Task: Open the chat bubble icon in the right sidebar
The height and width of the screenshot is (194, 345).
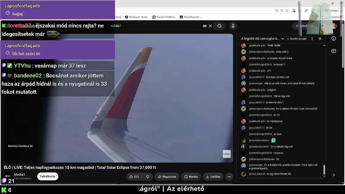Action: (x=334, y=51)
